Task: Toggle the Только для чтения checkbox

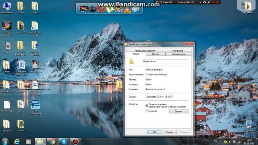Action: click(x=147, y=106)
